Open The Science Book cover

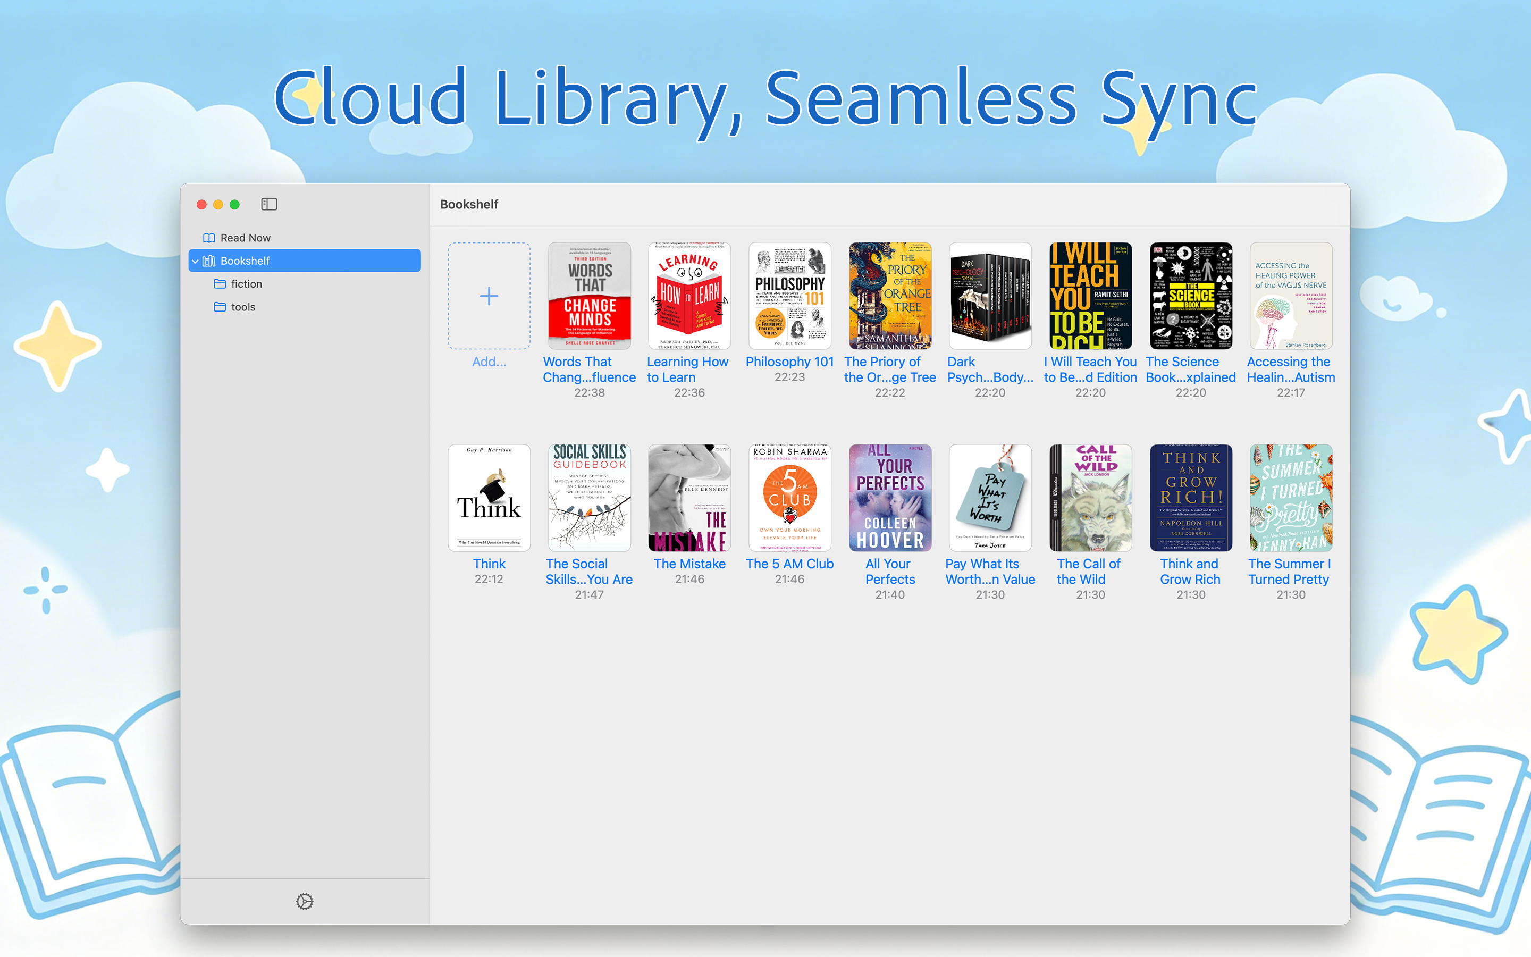(1191, 296)
